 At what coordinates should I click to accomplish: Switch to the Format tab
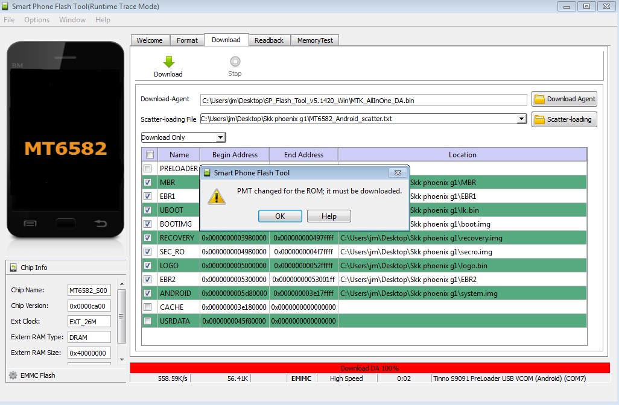point(187,40)
